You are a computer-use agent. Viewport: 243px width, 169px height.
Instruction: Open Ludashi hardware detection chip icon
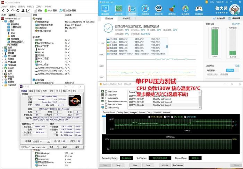pos(118,9)
